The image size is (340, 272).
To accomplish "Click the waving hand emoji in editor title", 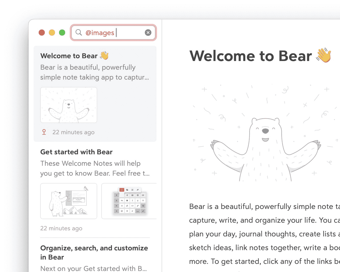I will (x=324, y=55).
